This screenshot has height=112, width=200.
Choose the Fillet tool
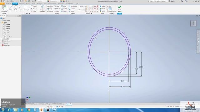(x=33, y=6)
